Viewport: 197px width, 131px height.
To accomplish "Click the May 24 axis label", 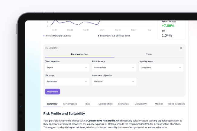I will point(118,30).
